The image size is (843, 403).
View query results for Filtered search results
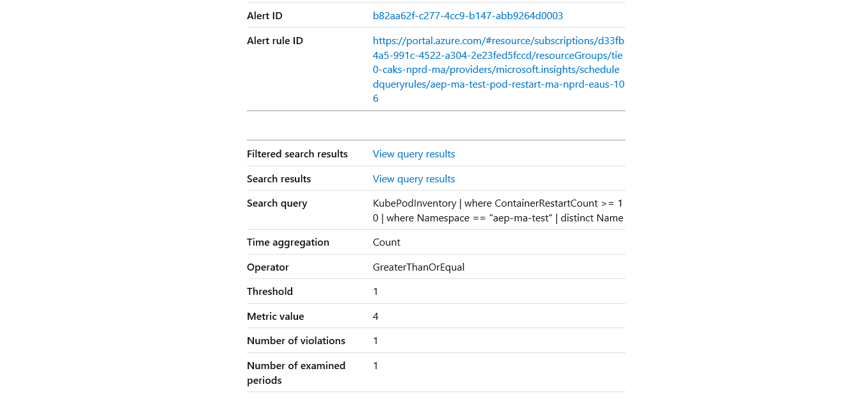pos(414,154)
